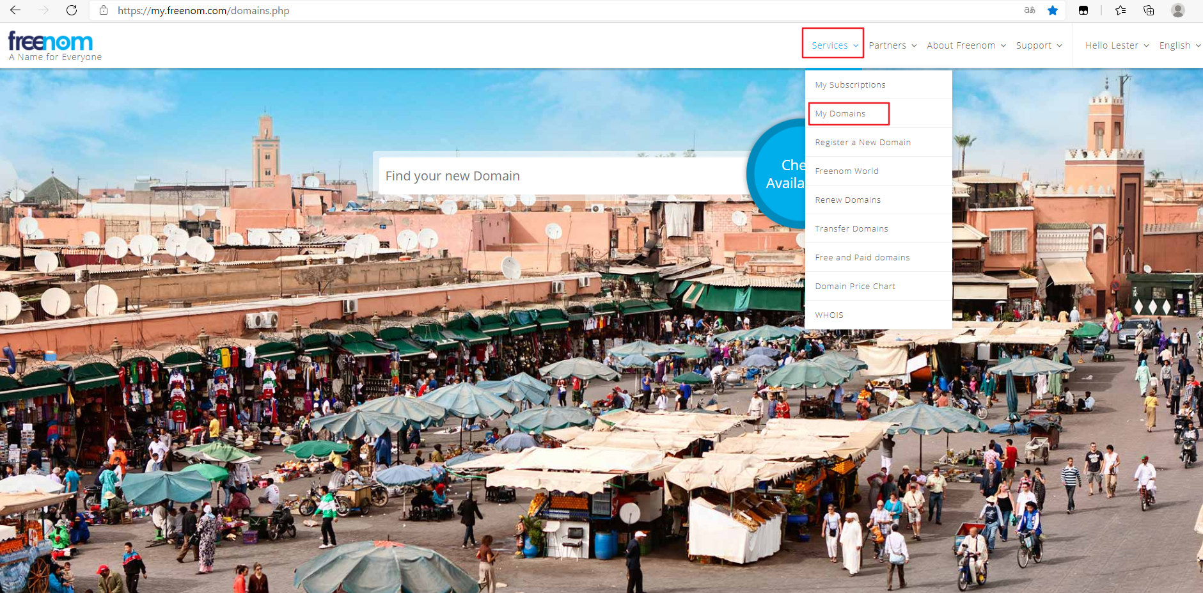Open the English language dropdown

click(x=1180, y=45)
